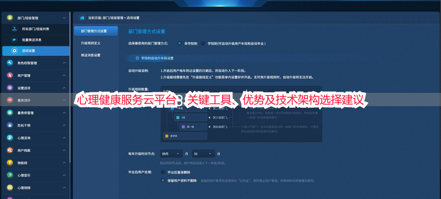Click the 危机干预 alarm icon
Screen dimensions: 441x199
pos(10,125)
